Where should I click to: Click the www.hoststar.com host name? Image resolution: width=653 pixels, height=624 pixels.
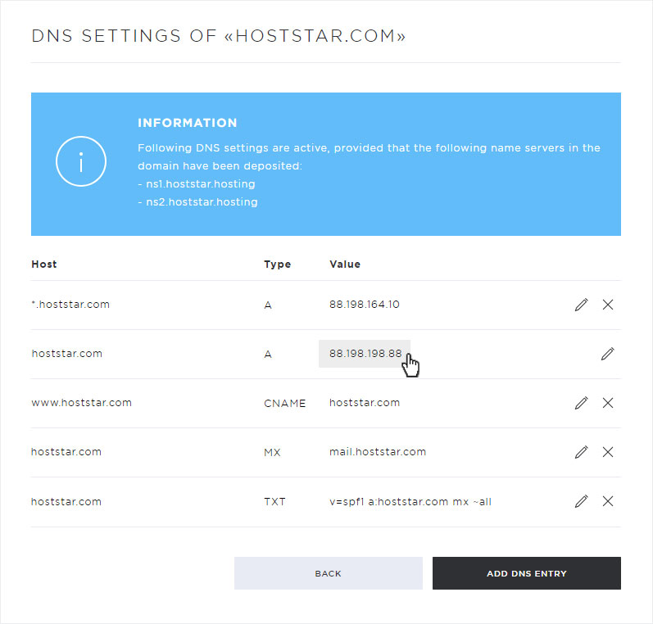[x=82, y=403]
